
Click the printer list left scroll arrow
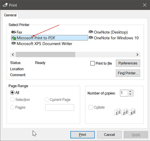tap(13, 55)
